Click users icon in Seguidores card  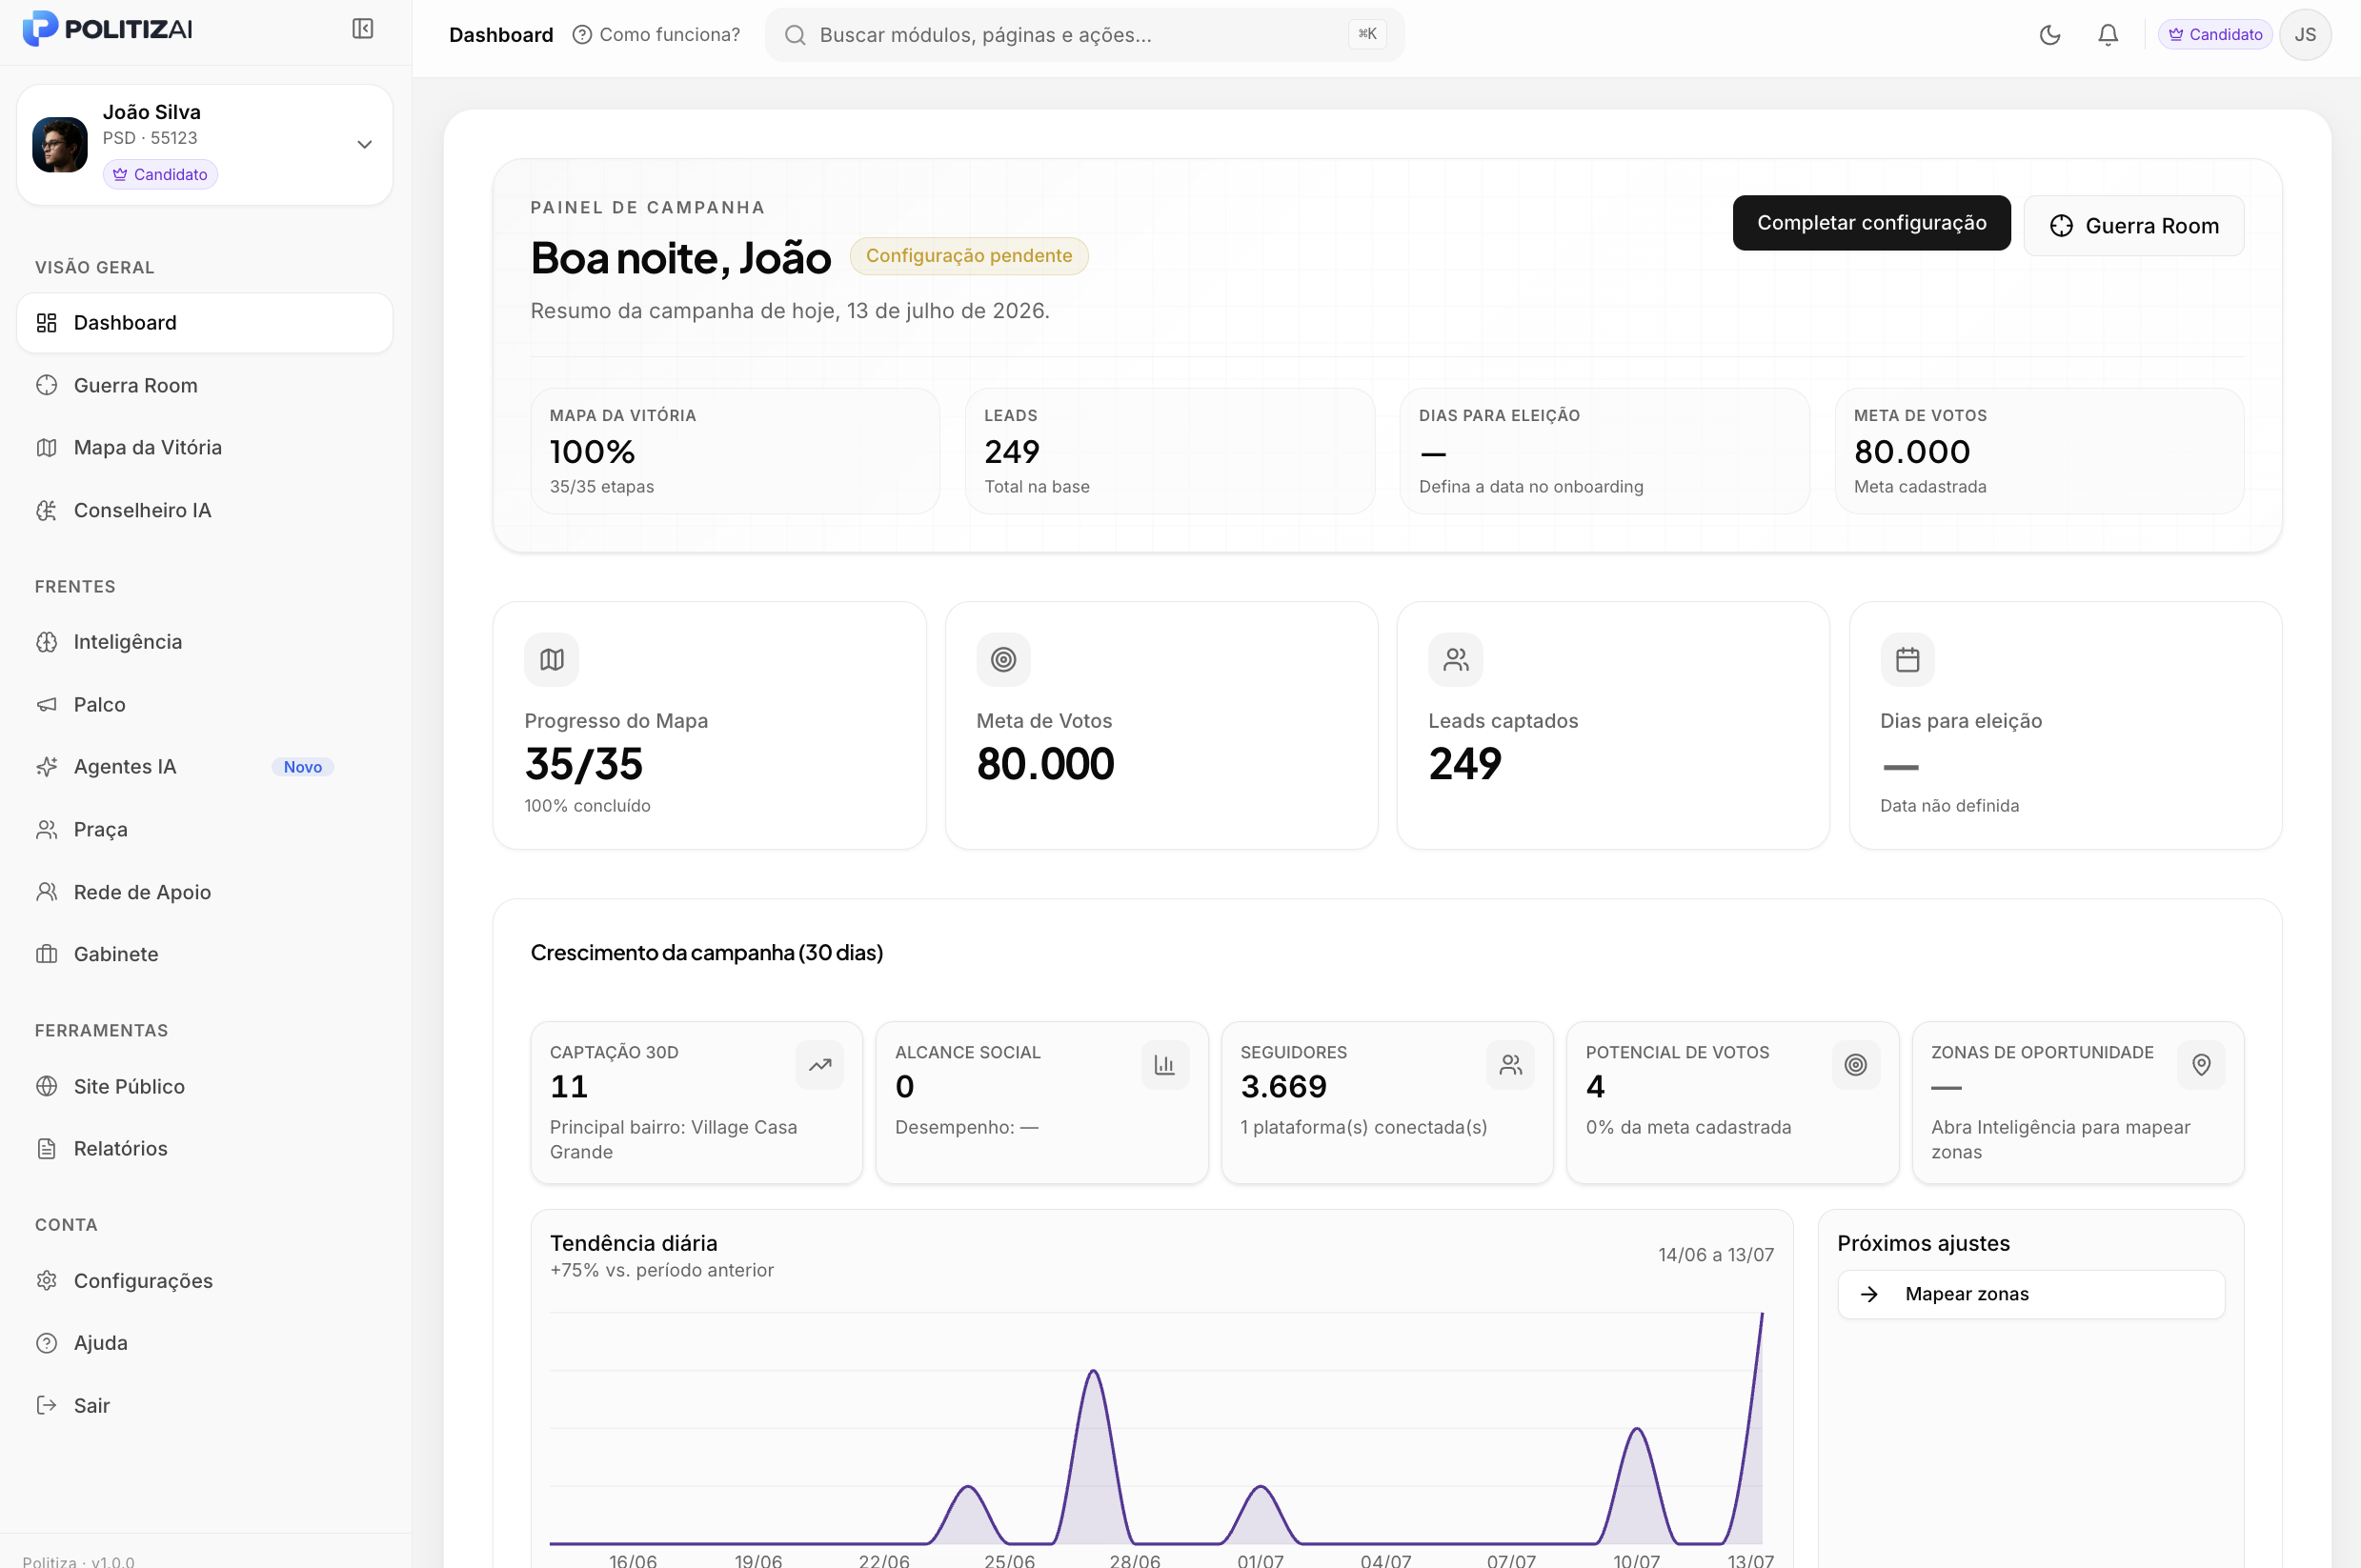coord(1510,1065)
